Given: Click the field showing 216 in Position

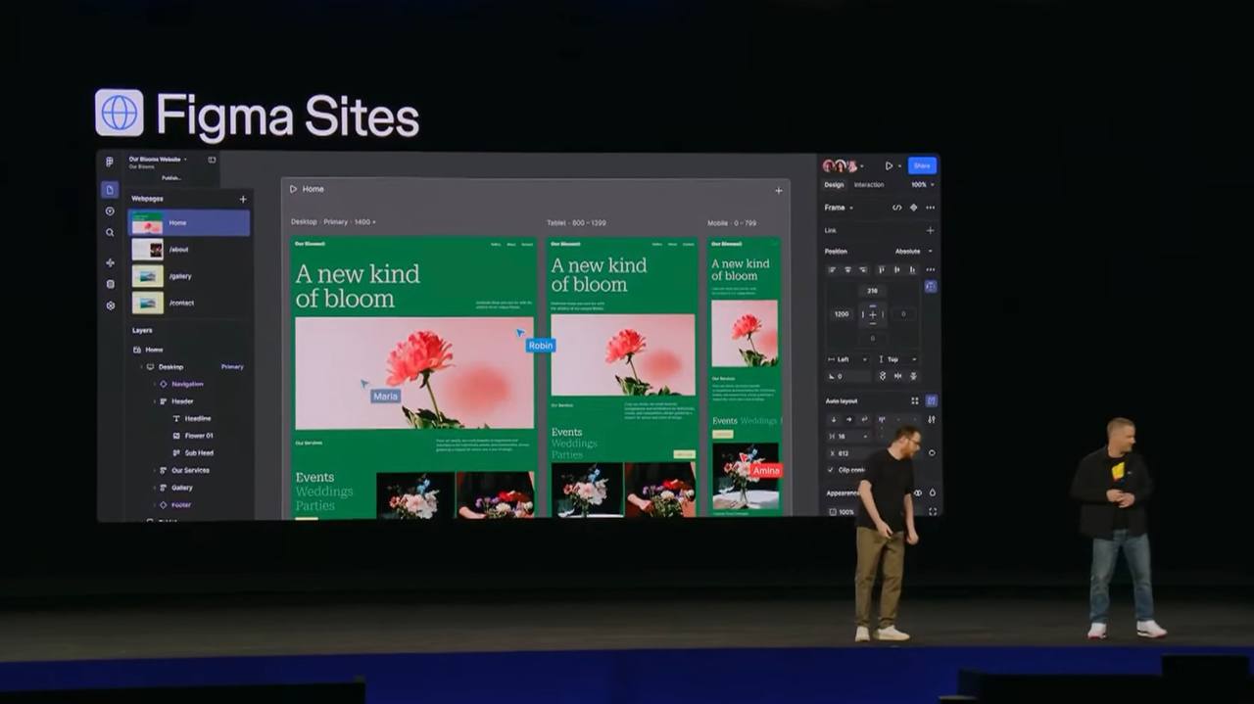Looking at the screenshot, I should [872, 291].
